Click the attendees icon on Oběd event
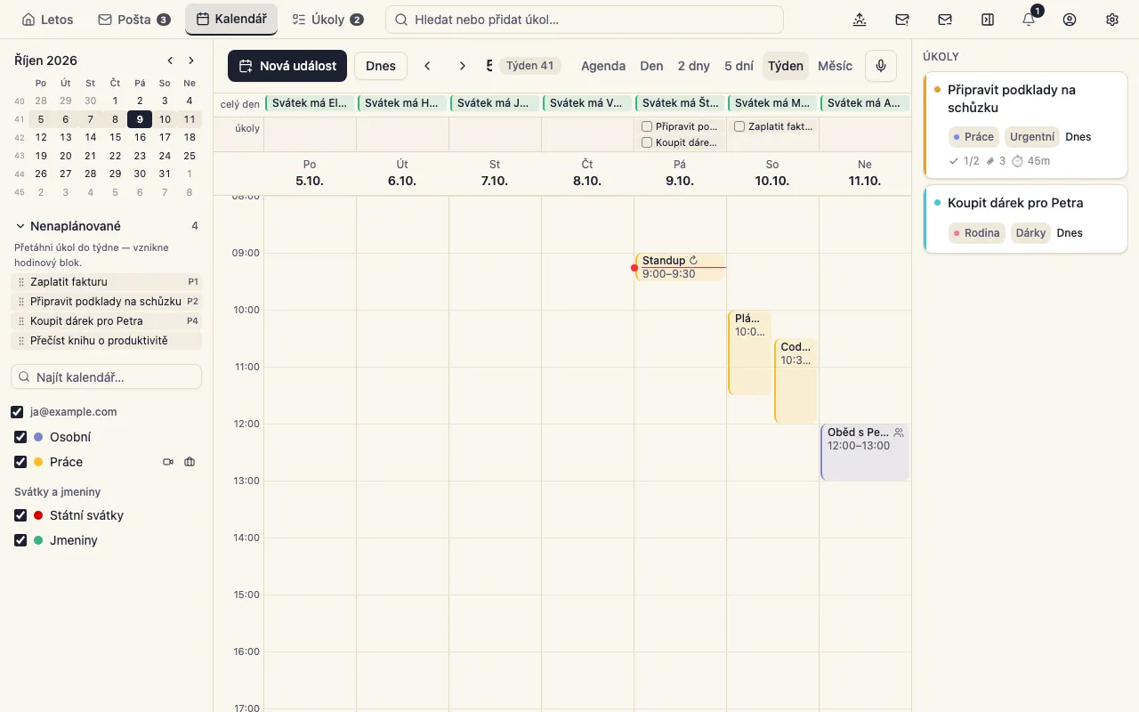 899,433
